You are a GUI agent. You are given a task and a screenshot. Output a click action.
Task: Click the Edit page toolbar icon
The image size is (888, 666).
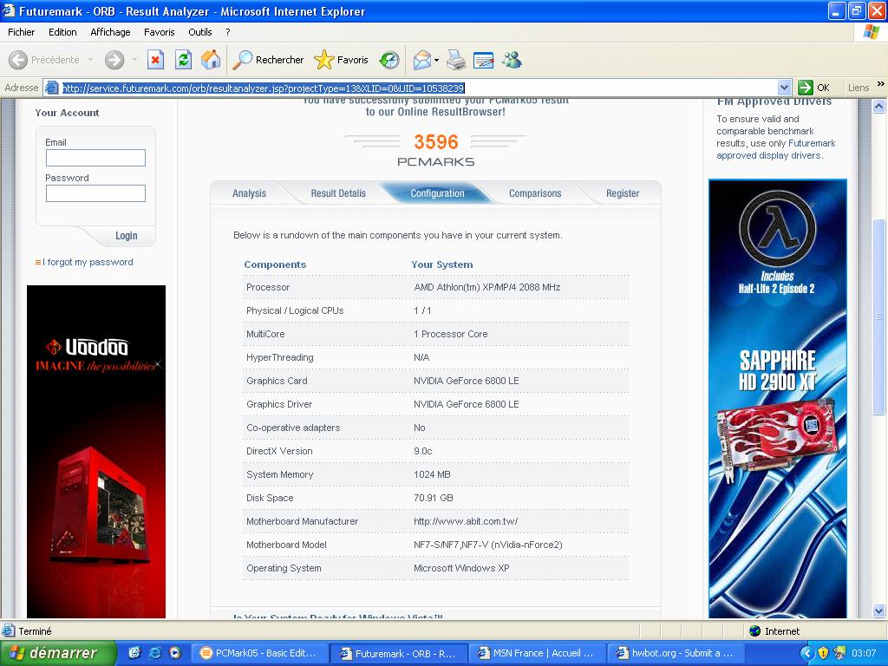point(483,60)
